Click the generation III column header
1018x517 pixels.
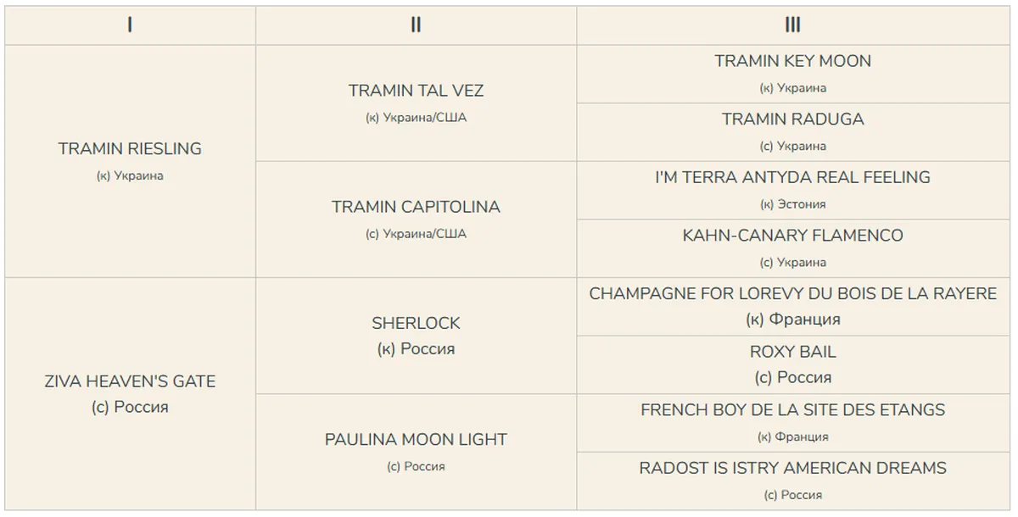click(x=792, y=25)
